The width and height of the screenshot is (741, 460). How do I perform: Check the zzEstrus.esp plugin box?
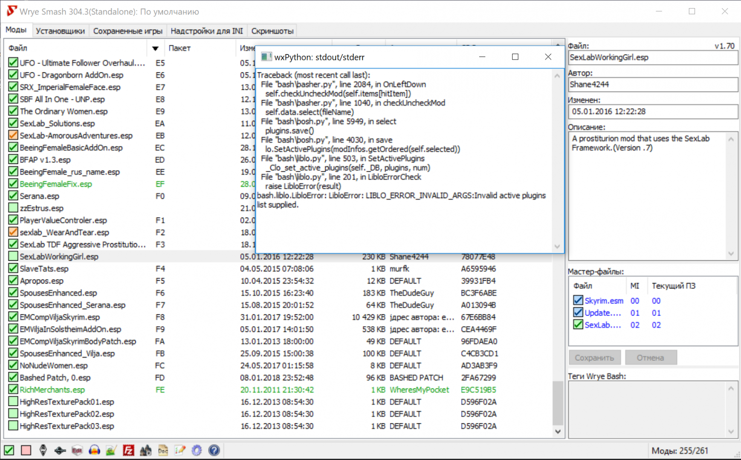(x=13, y=208)
